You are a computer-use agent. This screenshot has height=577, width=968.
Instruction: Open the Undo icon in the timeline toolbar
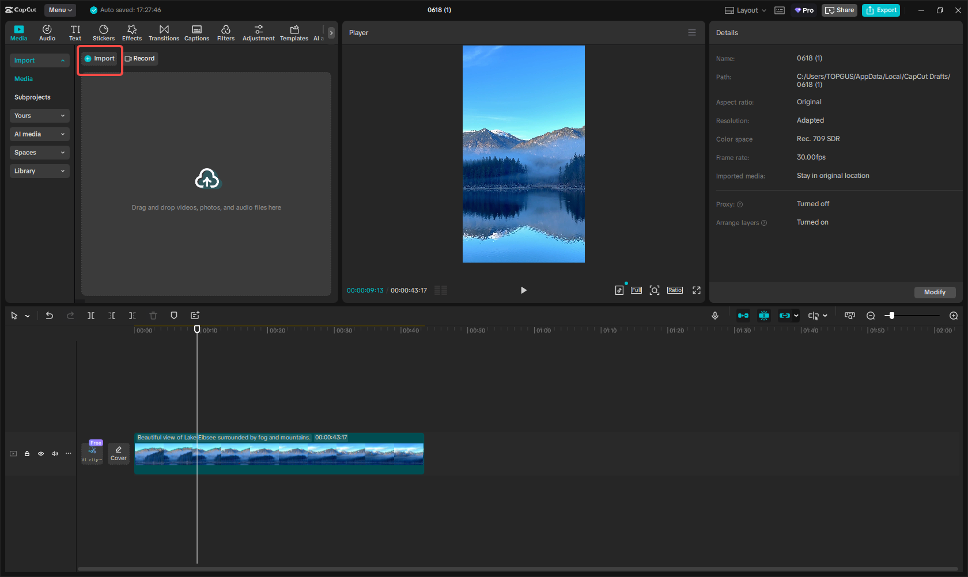tap(50, 316)
